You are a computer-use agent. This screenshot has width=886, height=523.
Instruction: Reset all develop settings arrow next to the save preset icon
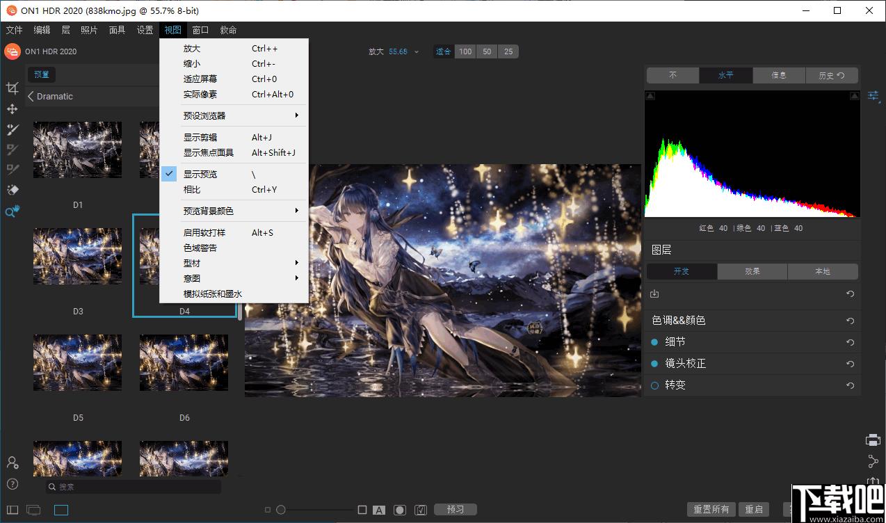click(x=850, y=294)
